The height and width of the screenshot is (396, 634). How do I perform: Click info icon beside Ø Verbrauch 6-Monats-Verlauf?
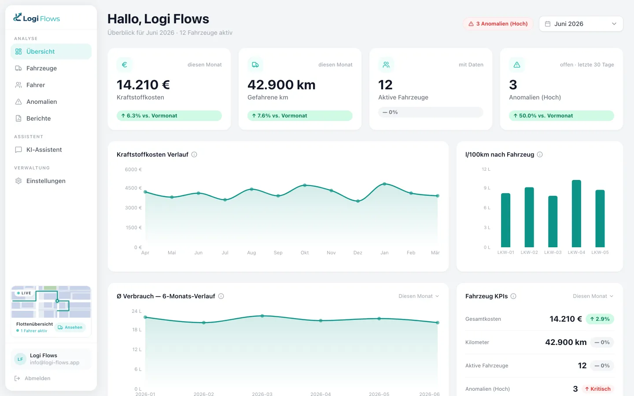click(221, 296)
